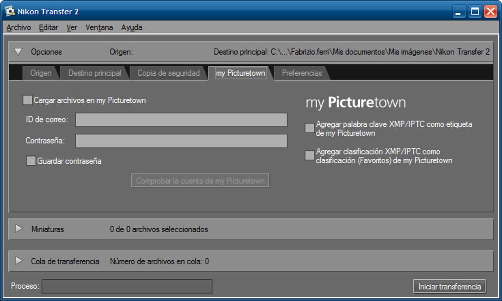Viewport: 502px width, 301px height.
Task: Open the Ver menu
Action: (x=72, y=28)
